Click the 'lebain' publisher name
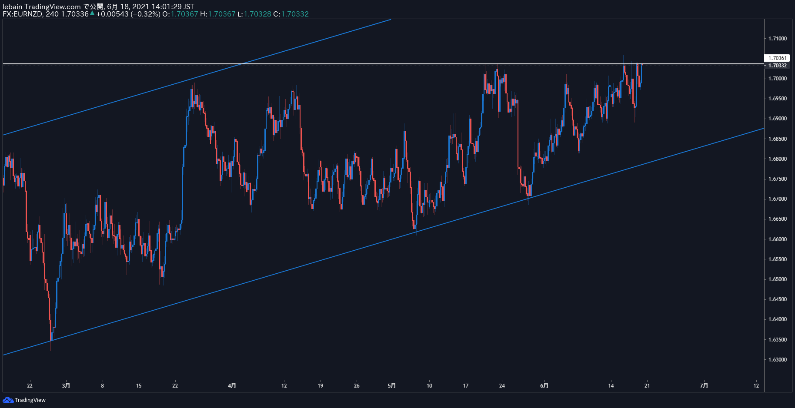 (13, 7)
